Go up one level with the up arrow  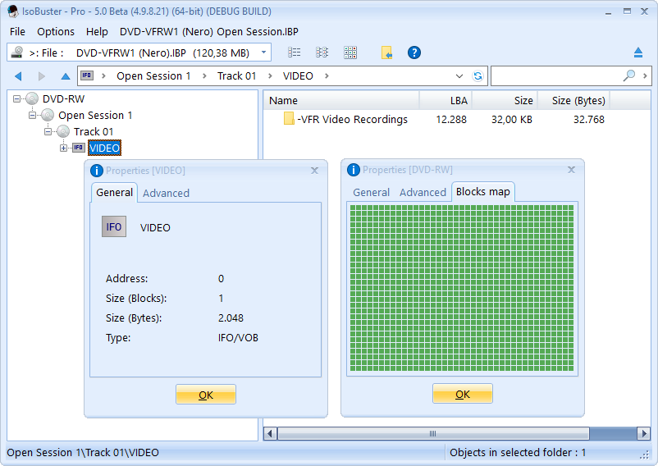click(x=66, y=76)
